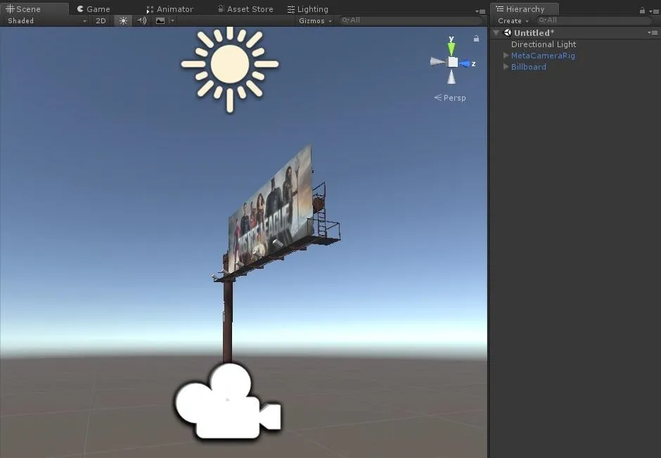Toggle the Hierarchy panel lock icon
The height and width of the screenshot is (458, 661).
(x=642, y=10)
